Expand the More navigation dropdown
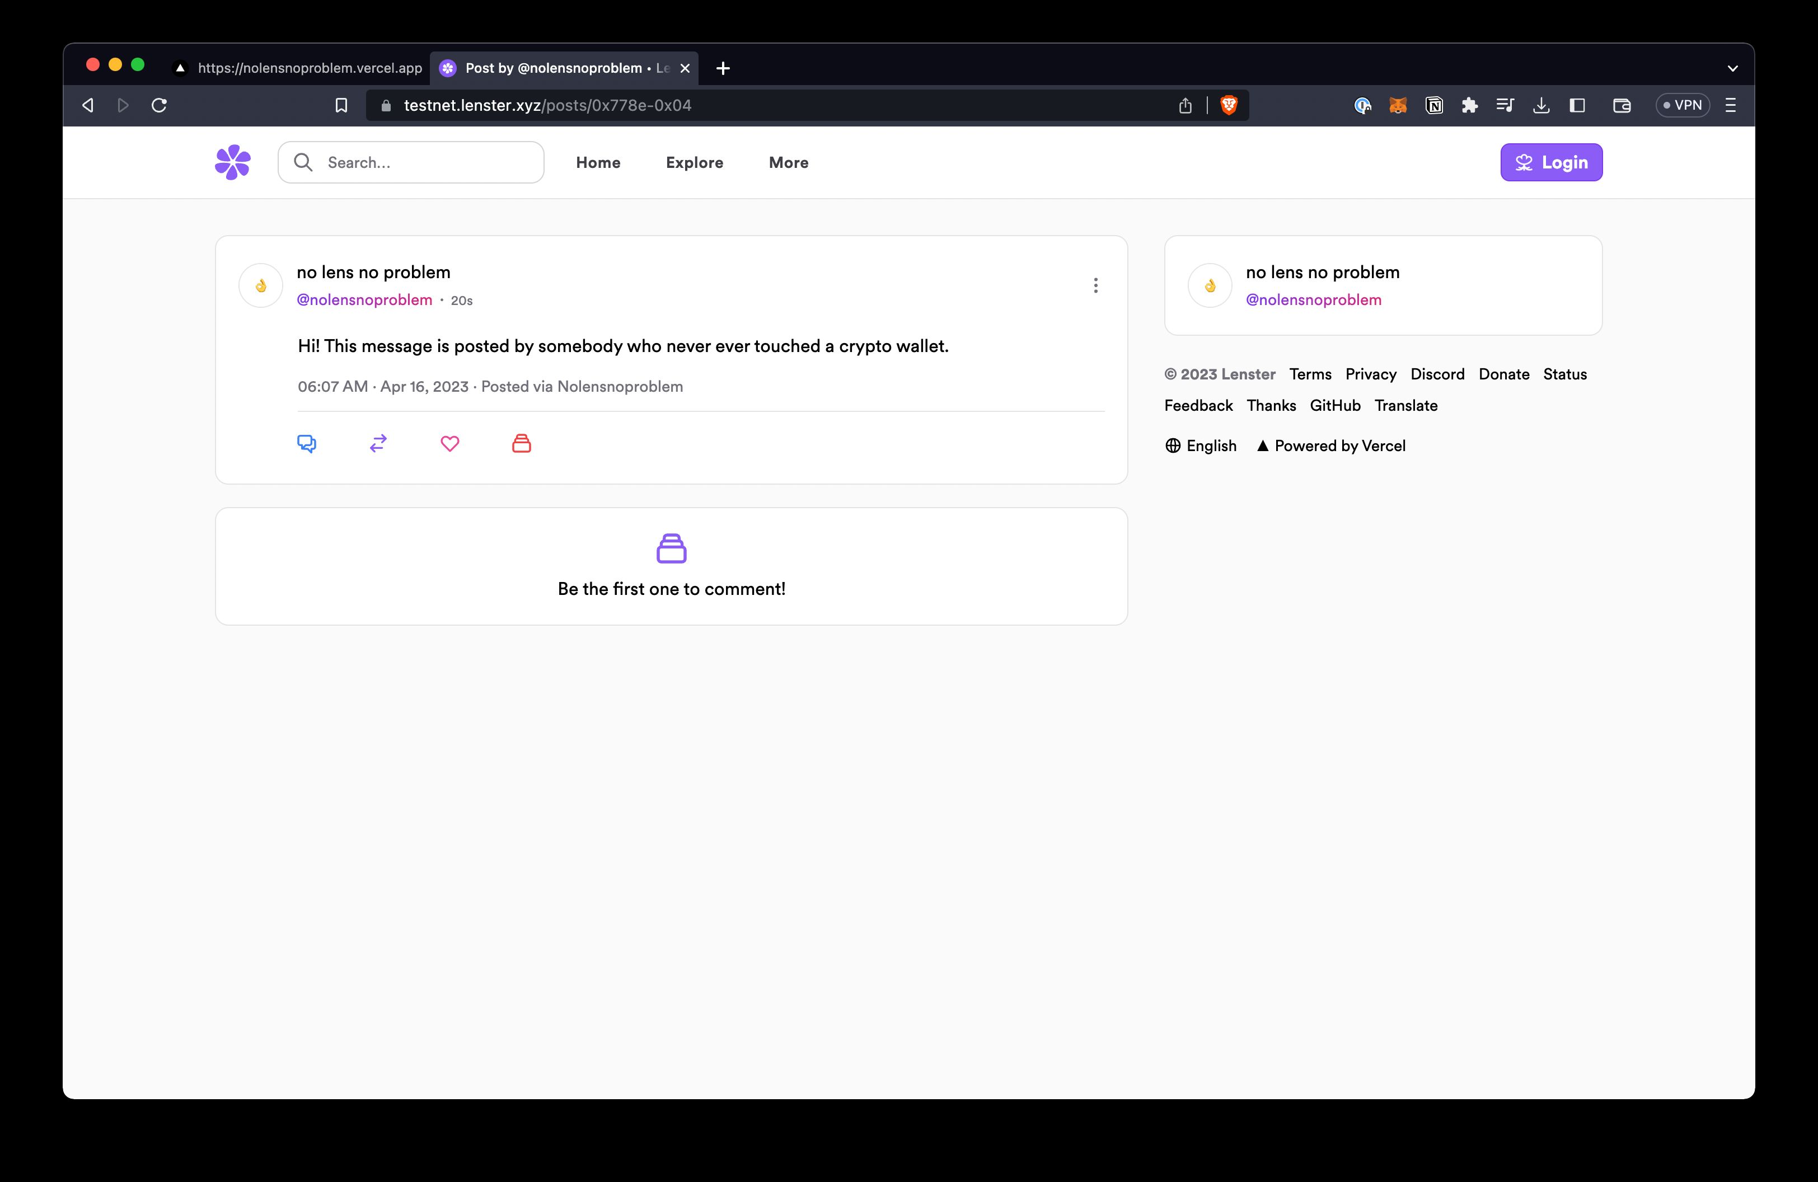The image size is (1818, 1182). coord(789,162)
